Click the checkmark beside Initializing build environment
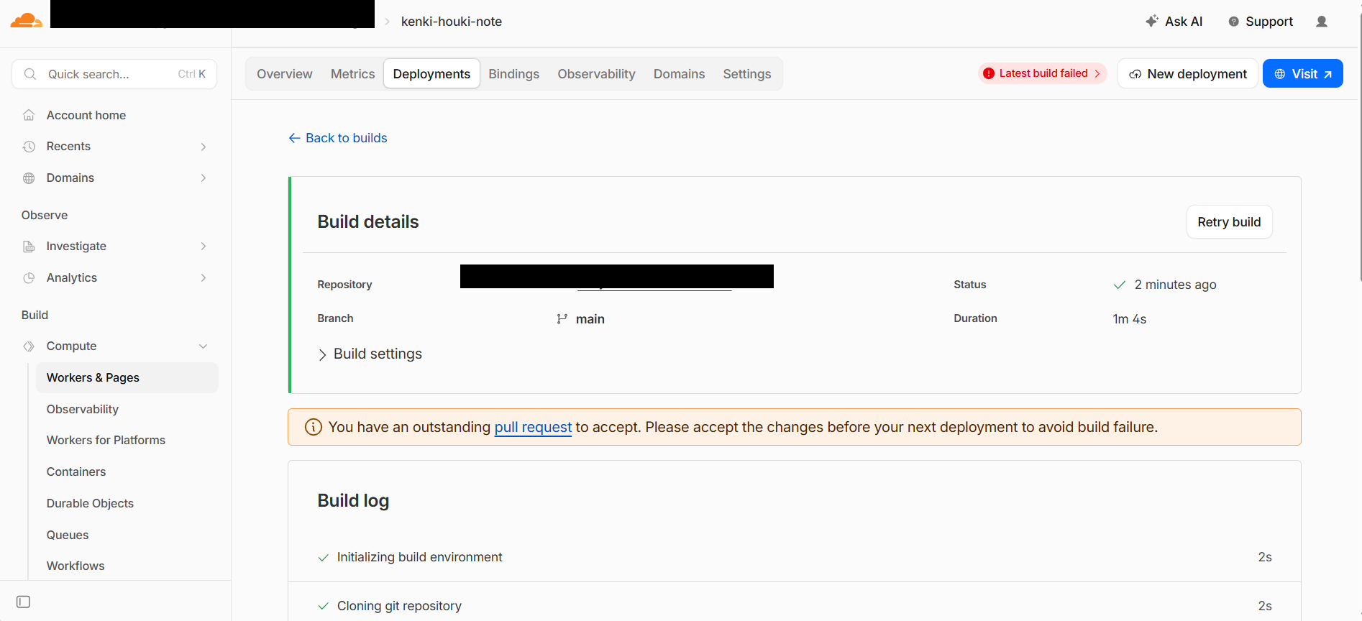This screenshot has width=1362, height=621. [324, 558]
